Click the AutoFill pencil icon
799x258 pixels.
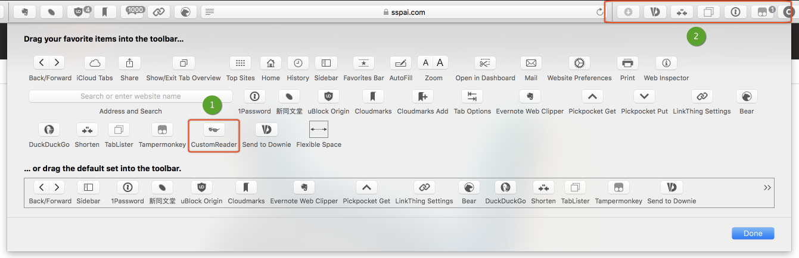pos(400,63)
